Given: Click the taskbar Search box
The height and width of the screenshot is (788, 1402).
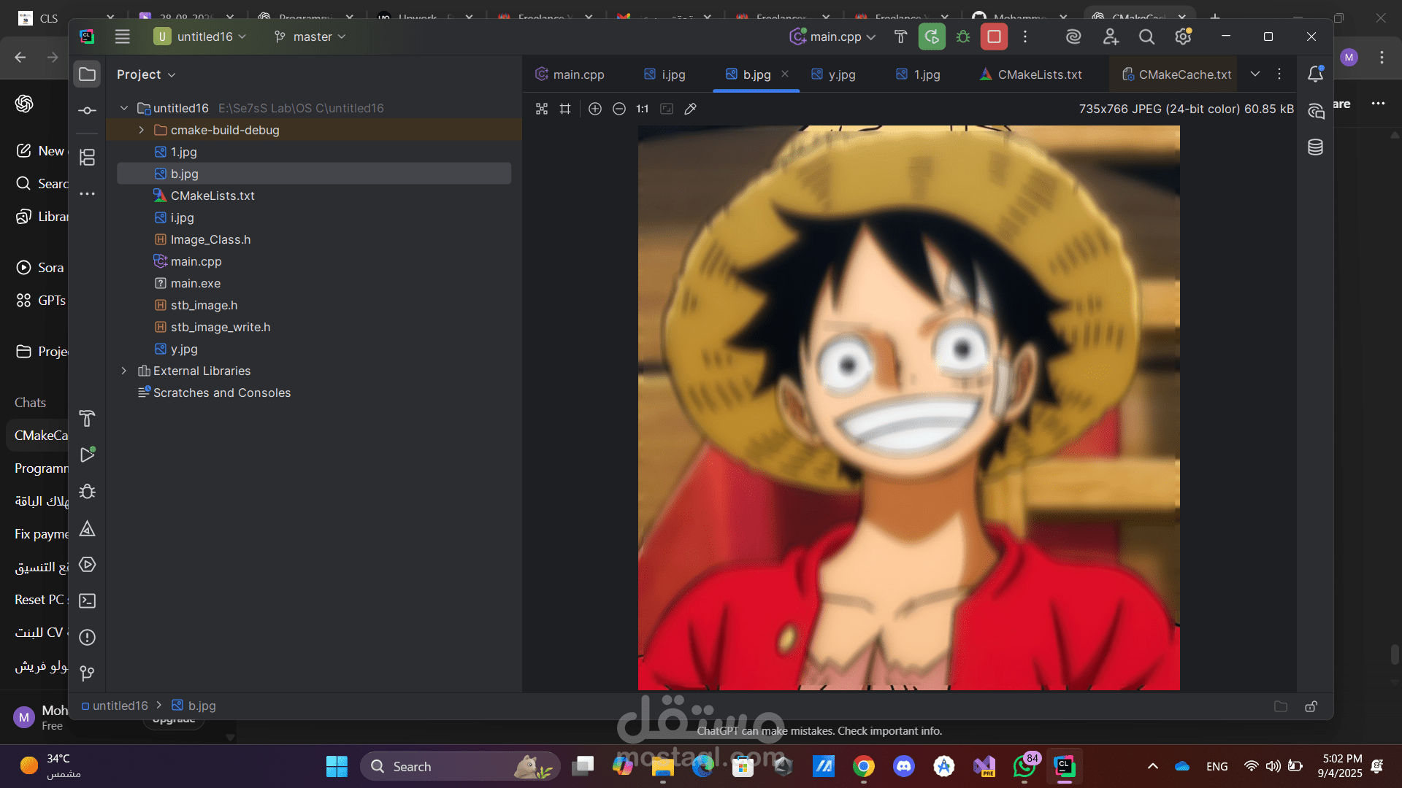Looking at the screenshot, I should click(460, 766).
